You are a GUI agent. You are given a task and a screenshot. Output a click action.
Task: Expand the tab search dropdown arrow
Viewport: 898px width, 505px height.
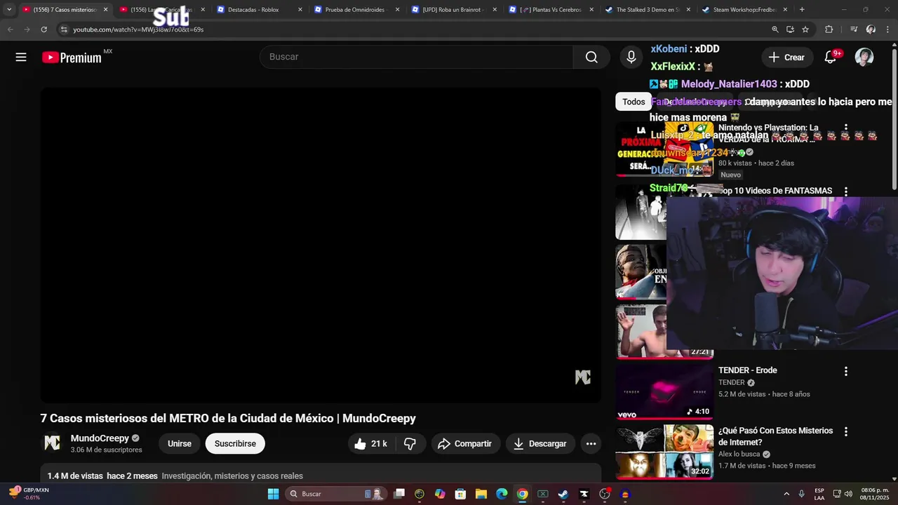(9, 10)
